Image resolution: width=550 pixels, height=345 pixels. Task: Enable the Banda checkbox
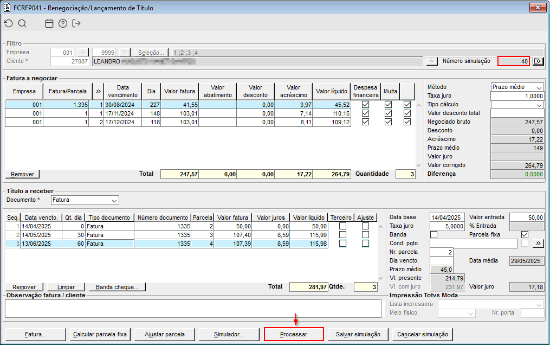coord(433,234)
